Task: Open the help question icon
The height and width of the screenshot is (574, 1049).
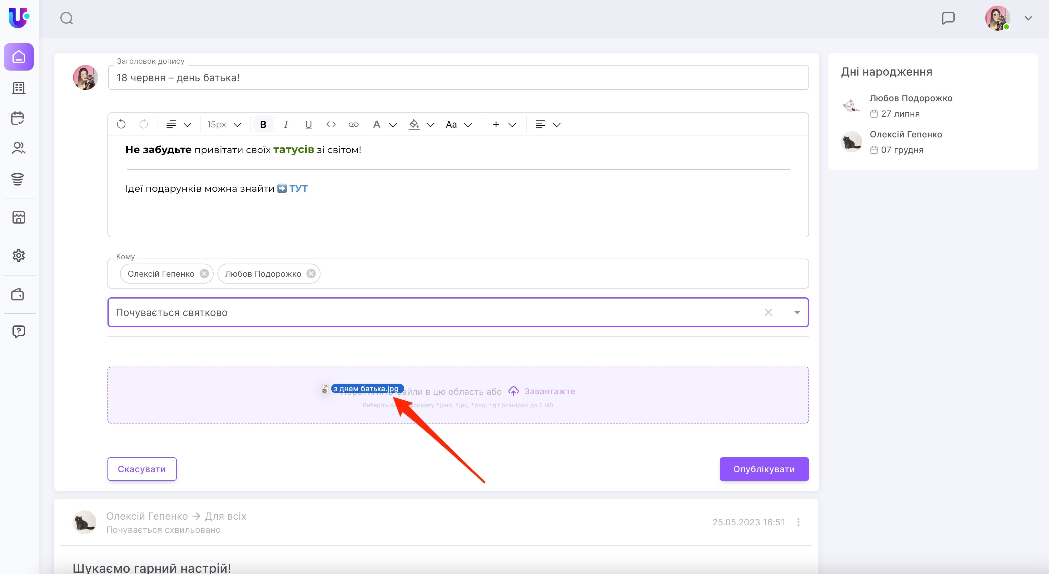Action: (x=18, y=331)
